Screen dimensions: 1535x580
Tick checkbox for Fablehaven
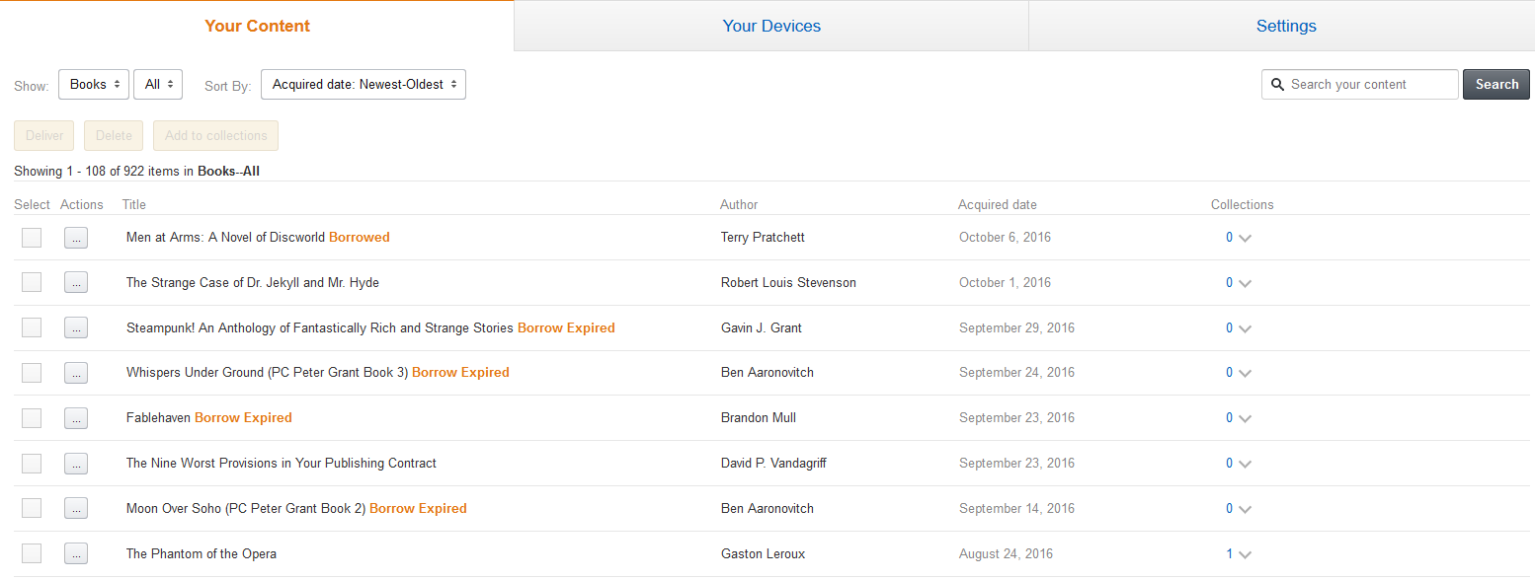tap(32, 418)
